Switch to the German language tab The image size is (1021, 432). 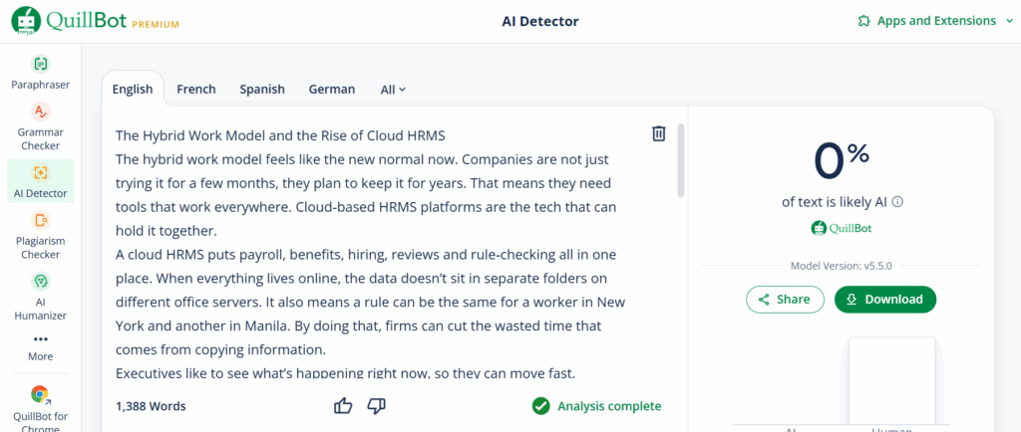332,90
